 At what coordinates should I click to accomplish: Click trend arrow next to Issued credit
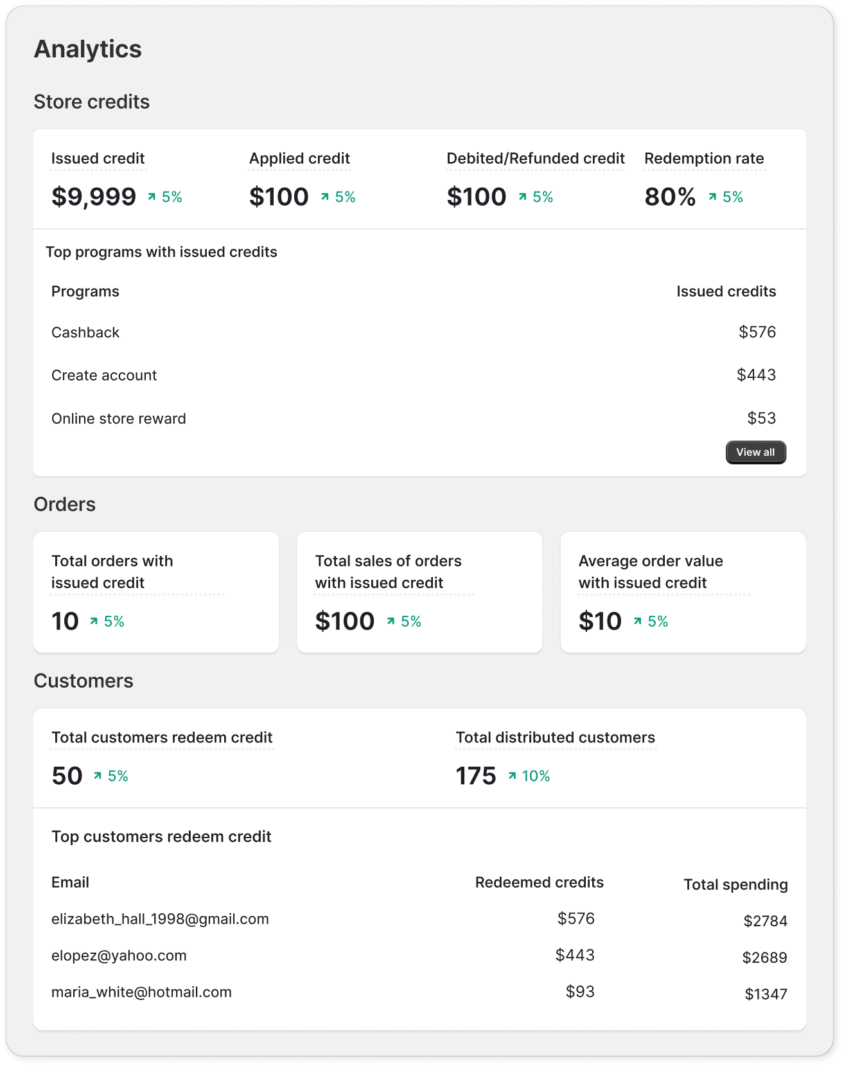click(152, 197)
